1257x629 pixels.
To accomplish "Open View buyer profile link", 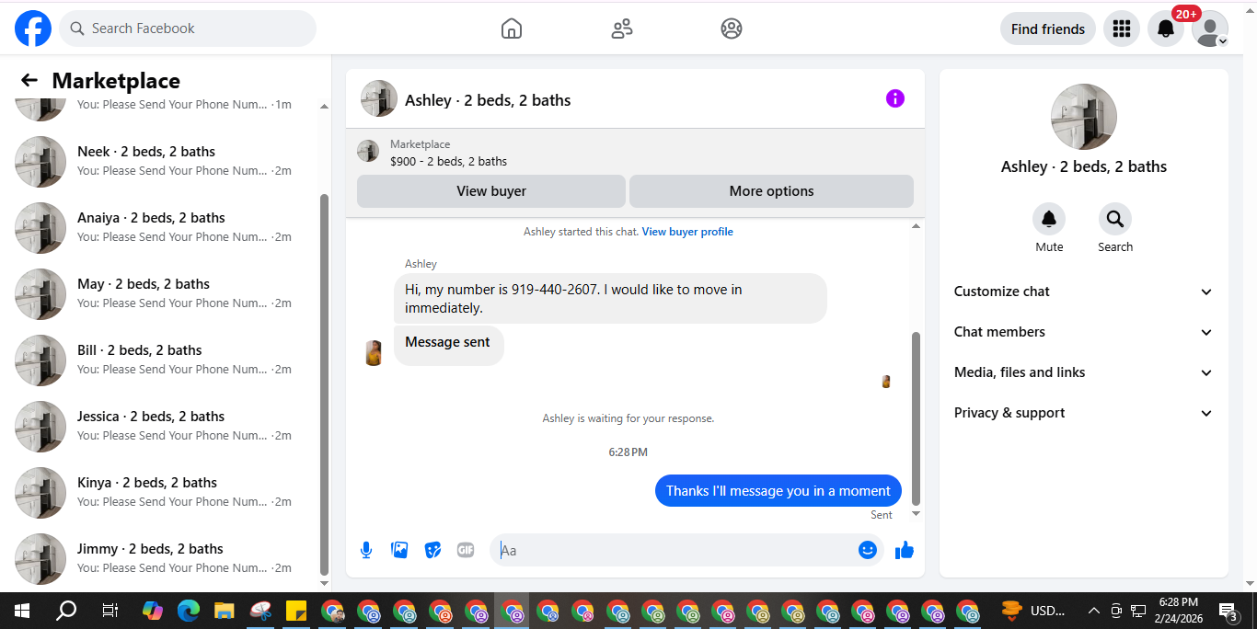I will (687, 232).
